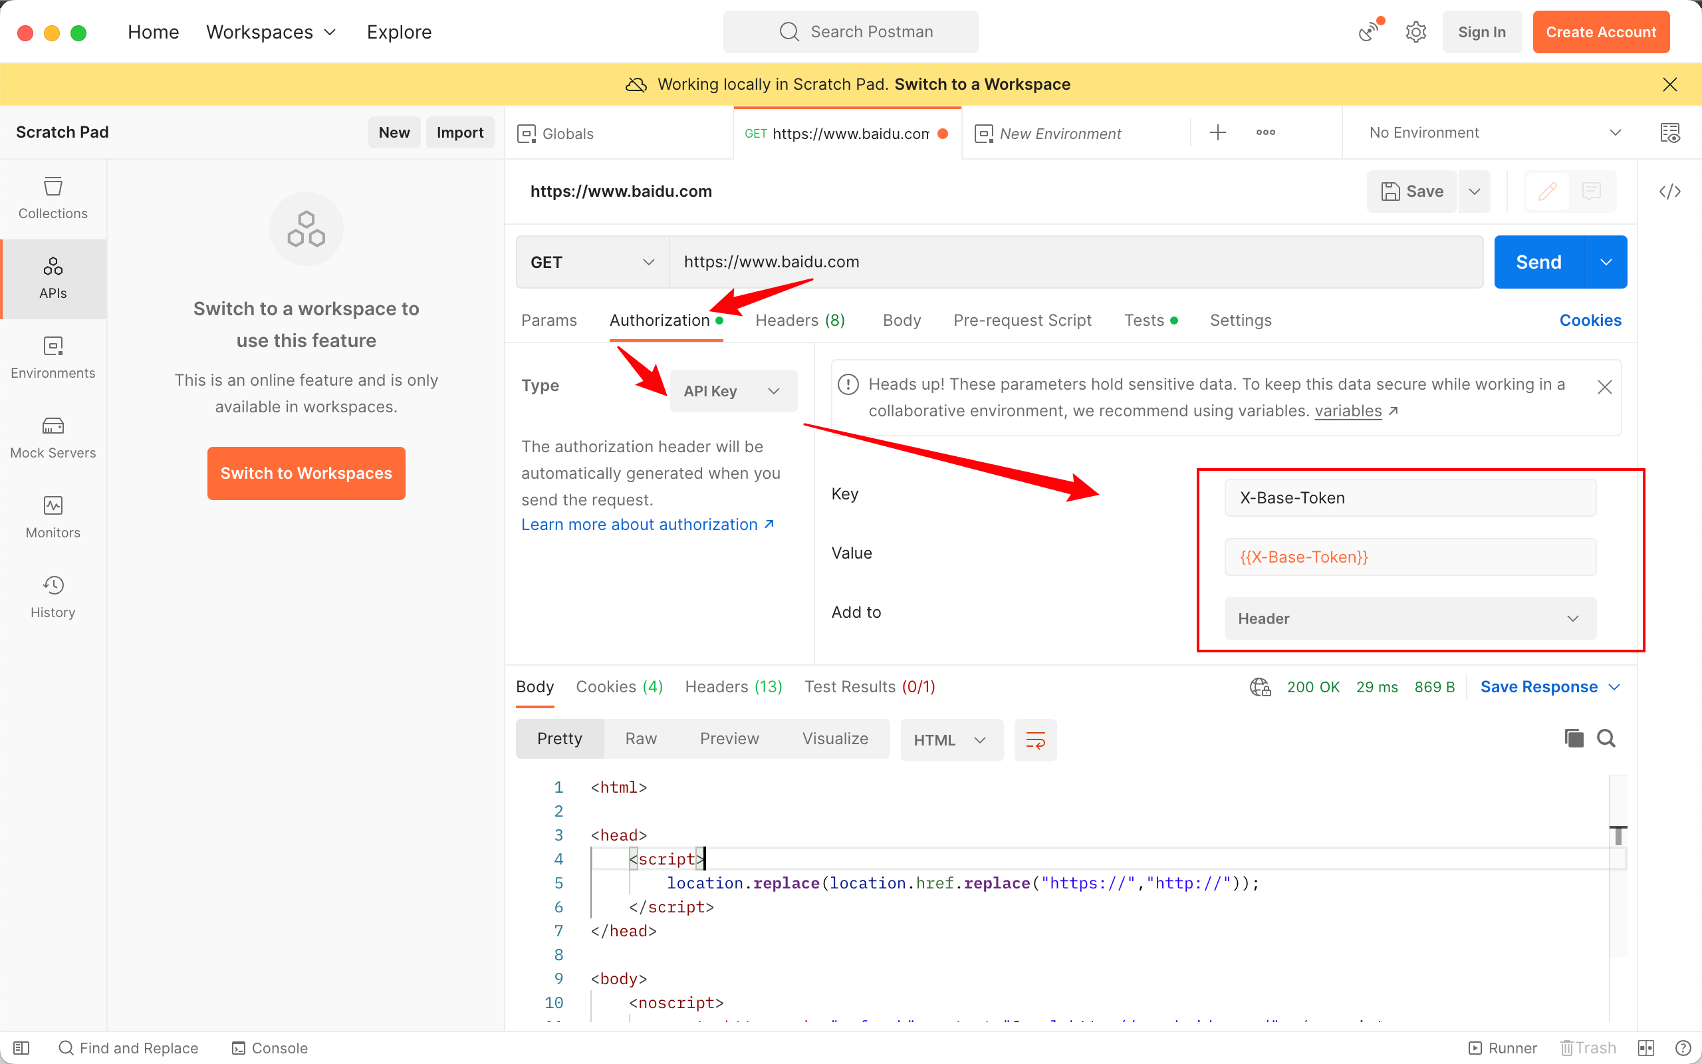Expand the GET method dropdown
Screen dimensions: 1702x1064
(x=592, y=262)
